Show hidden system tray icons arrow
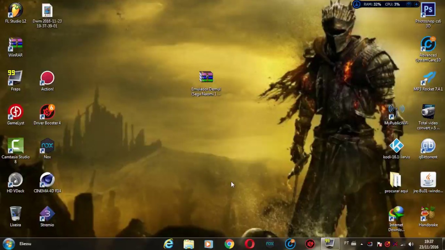This screenshot has width=445, height=250. tap(362, 244)
